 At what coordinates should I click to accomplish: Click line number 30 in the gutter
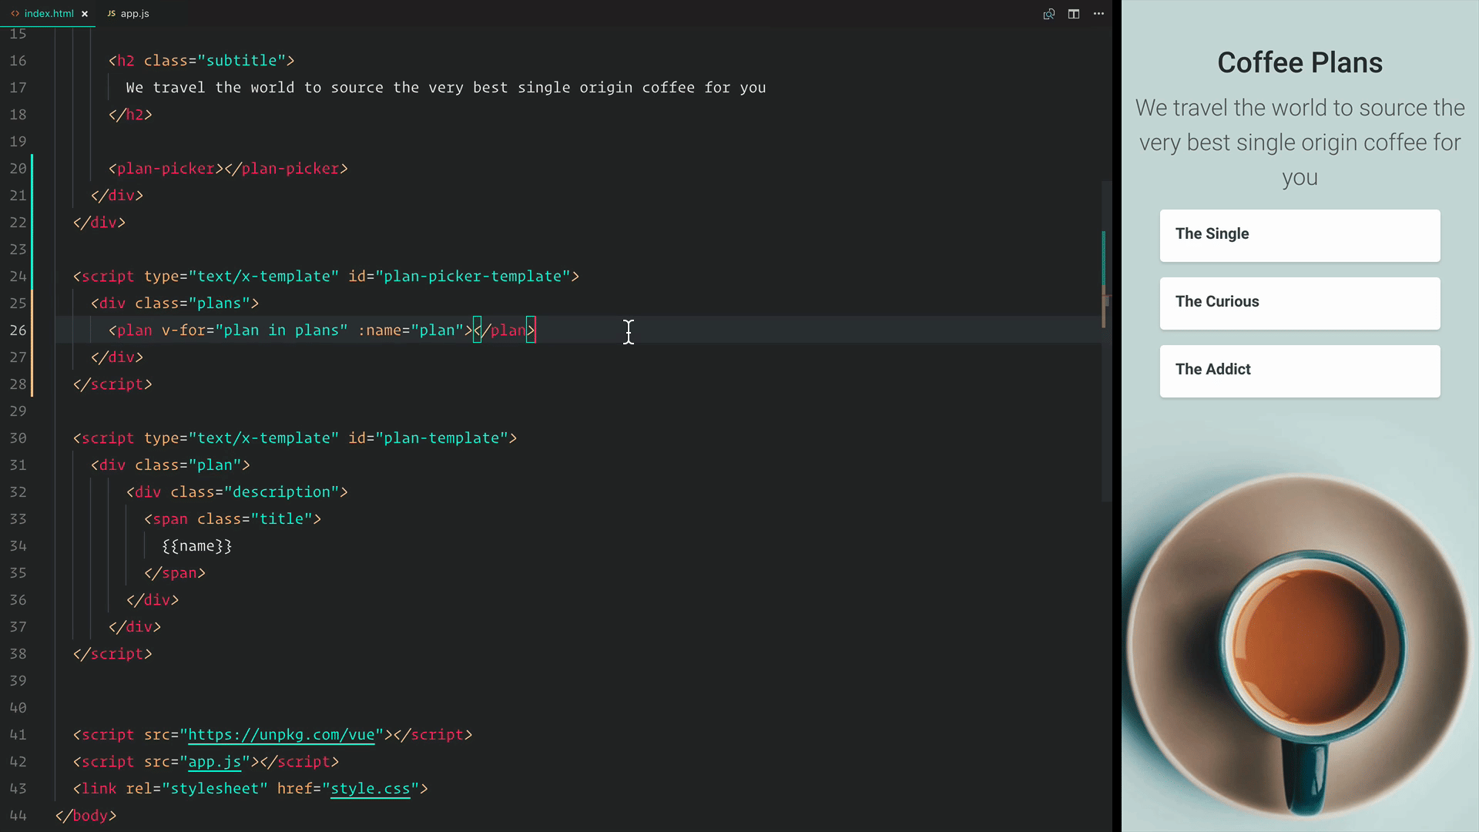pyautogui.click(x=18, y=438)
